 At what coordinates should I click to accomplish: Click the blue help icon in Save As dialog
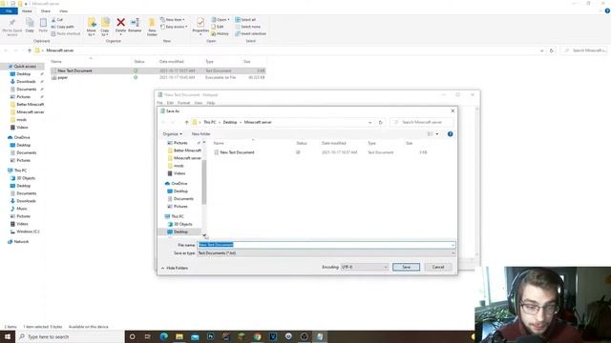pos(450,134)
